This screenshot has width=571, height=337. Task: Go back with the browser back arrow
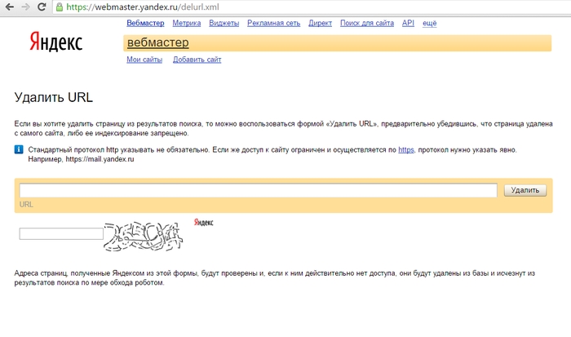[10, 7]
